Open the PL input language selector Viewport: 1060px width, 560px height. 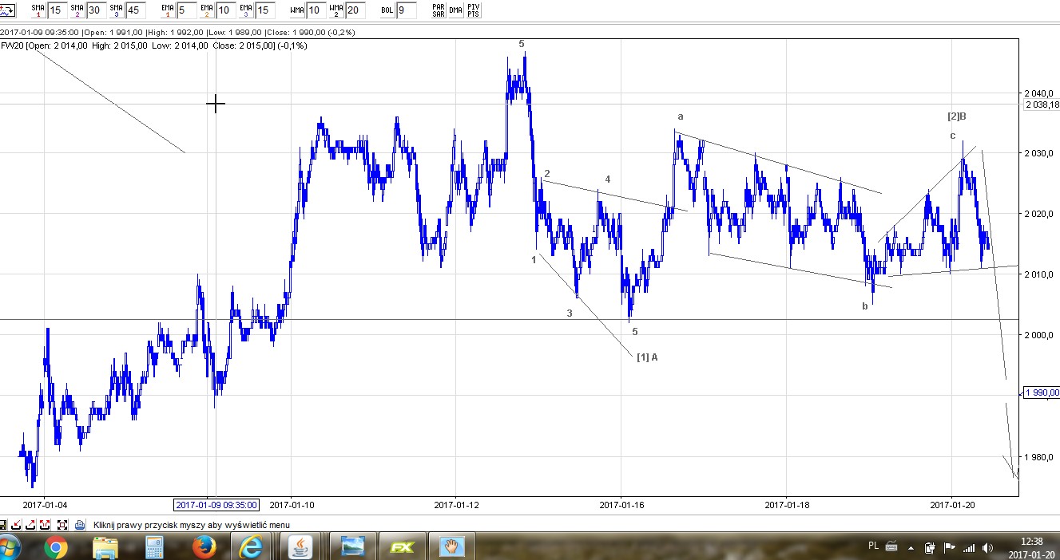point(873,546)
